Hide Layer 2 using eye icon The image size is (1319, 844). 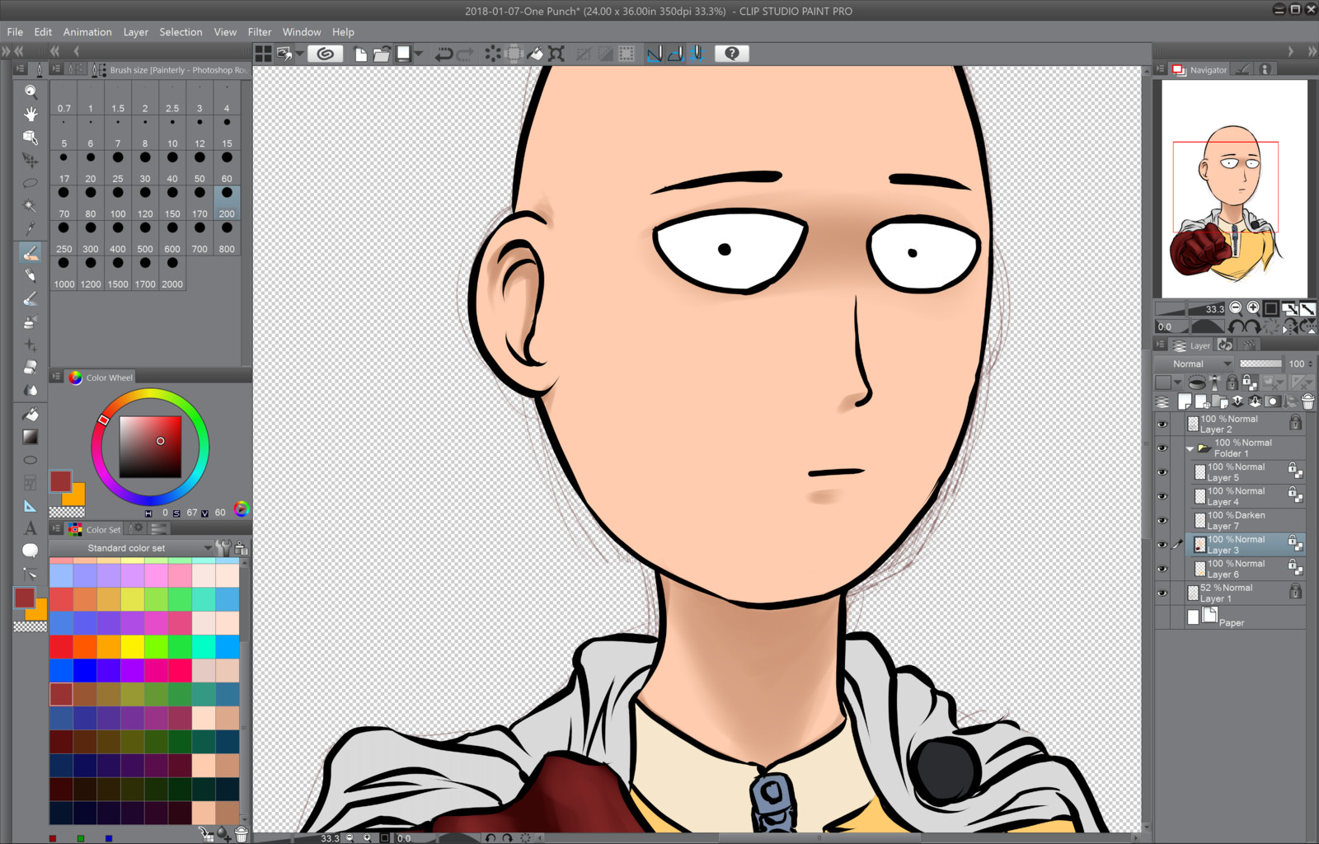pos(1162,424)
